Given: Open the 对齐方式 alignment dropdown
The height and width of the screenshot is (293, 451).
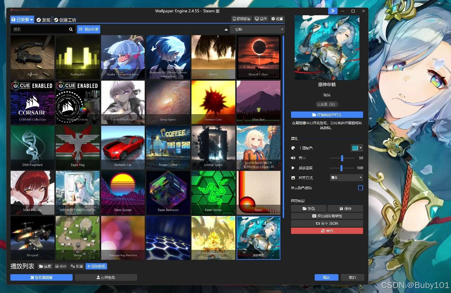Looking at the screenshot, I should 346,178.
